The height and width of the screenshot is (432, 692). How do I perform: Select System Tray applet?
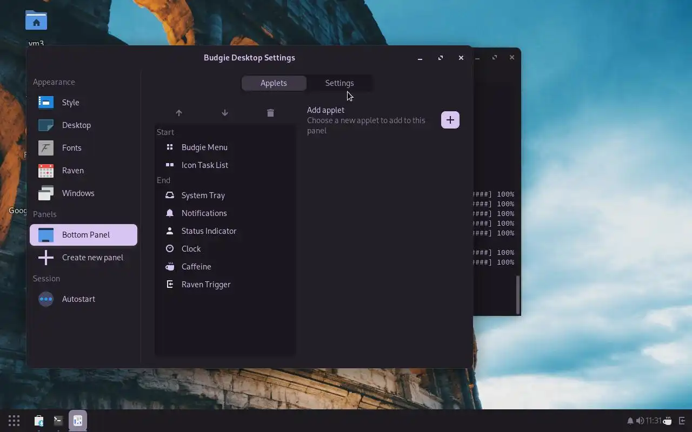pyautogui.click(x=225, y=195)
